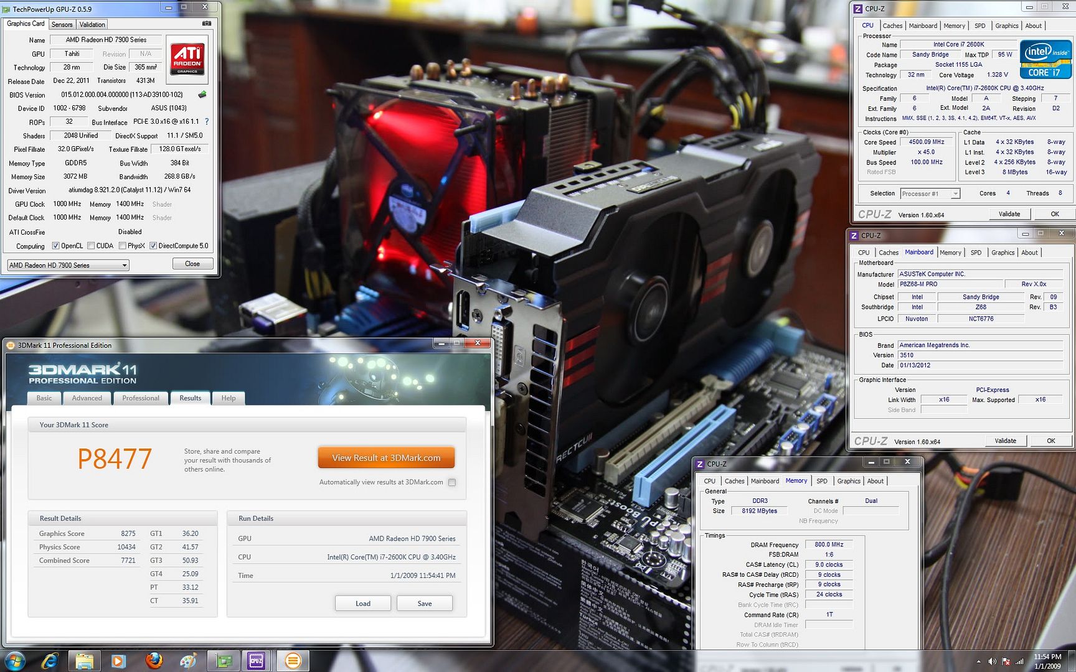
Task: Open the Basic tab in 3DMark 11
Action: coord(44,398)
